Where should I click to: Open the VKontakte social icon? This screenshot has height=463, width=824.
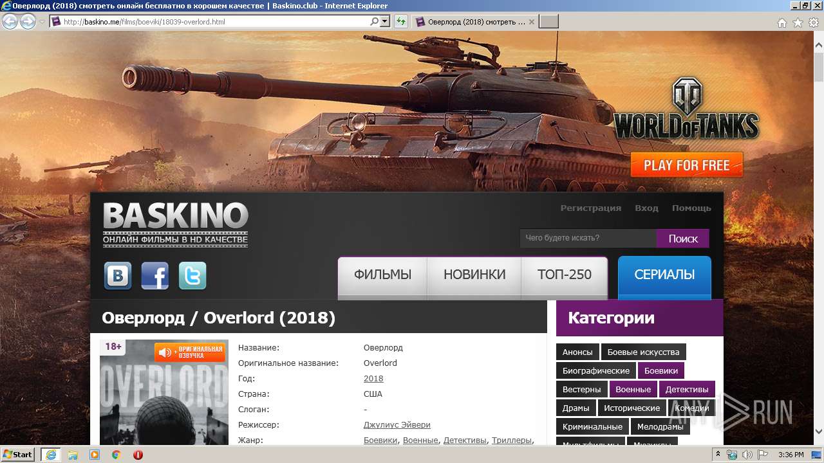pos(118,276)
